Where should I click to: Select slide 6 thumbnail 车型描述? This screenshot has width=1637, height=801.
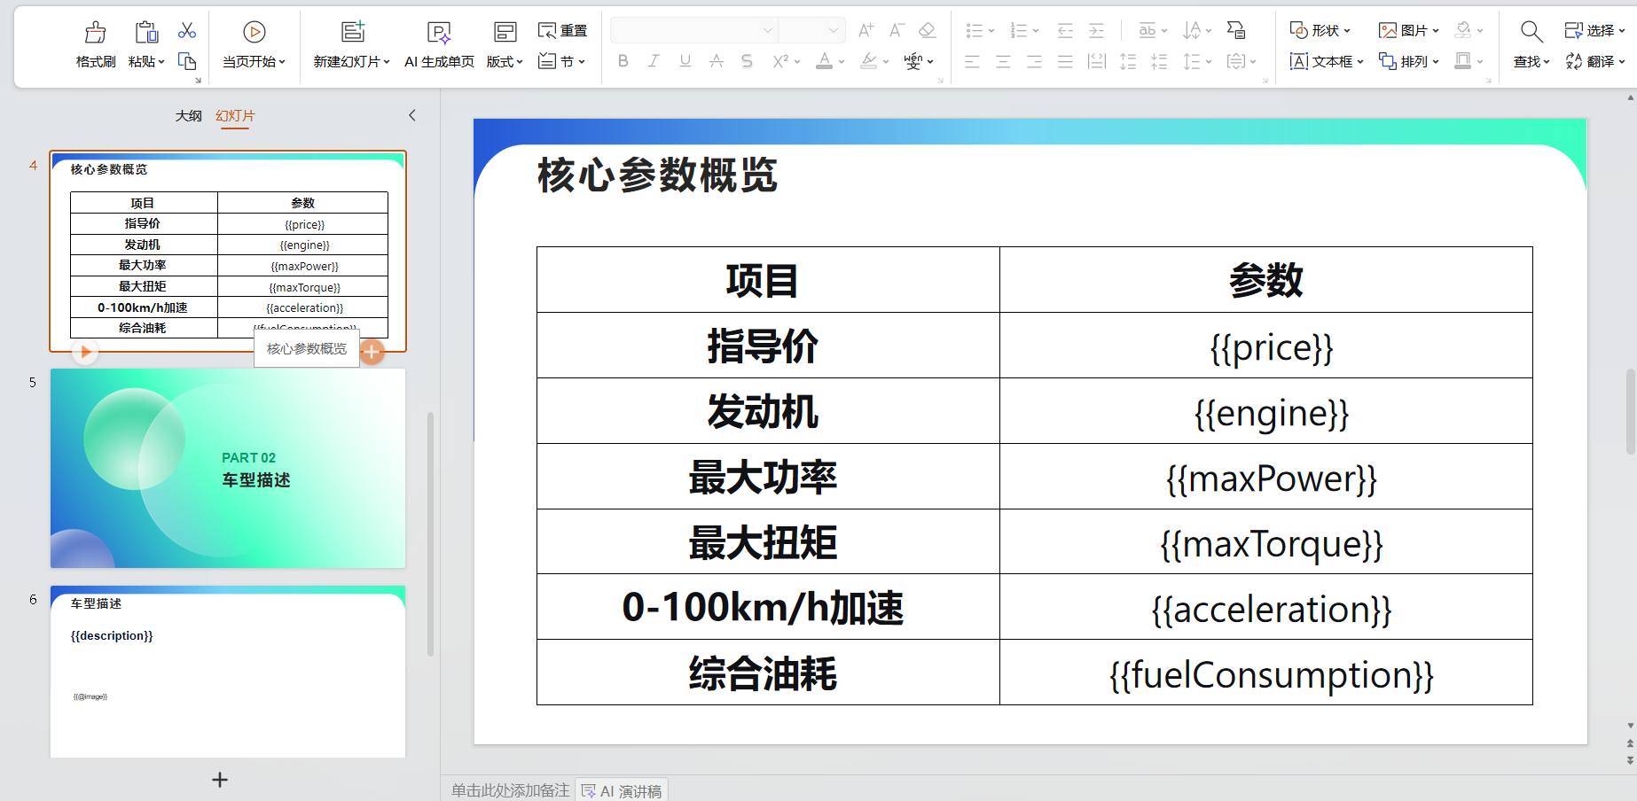point(228,672)
